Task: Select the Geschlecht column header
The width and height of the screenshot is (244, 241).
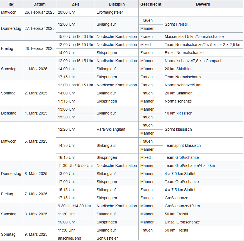Action: coord(151,4)
